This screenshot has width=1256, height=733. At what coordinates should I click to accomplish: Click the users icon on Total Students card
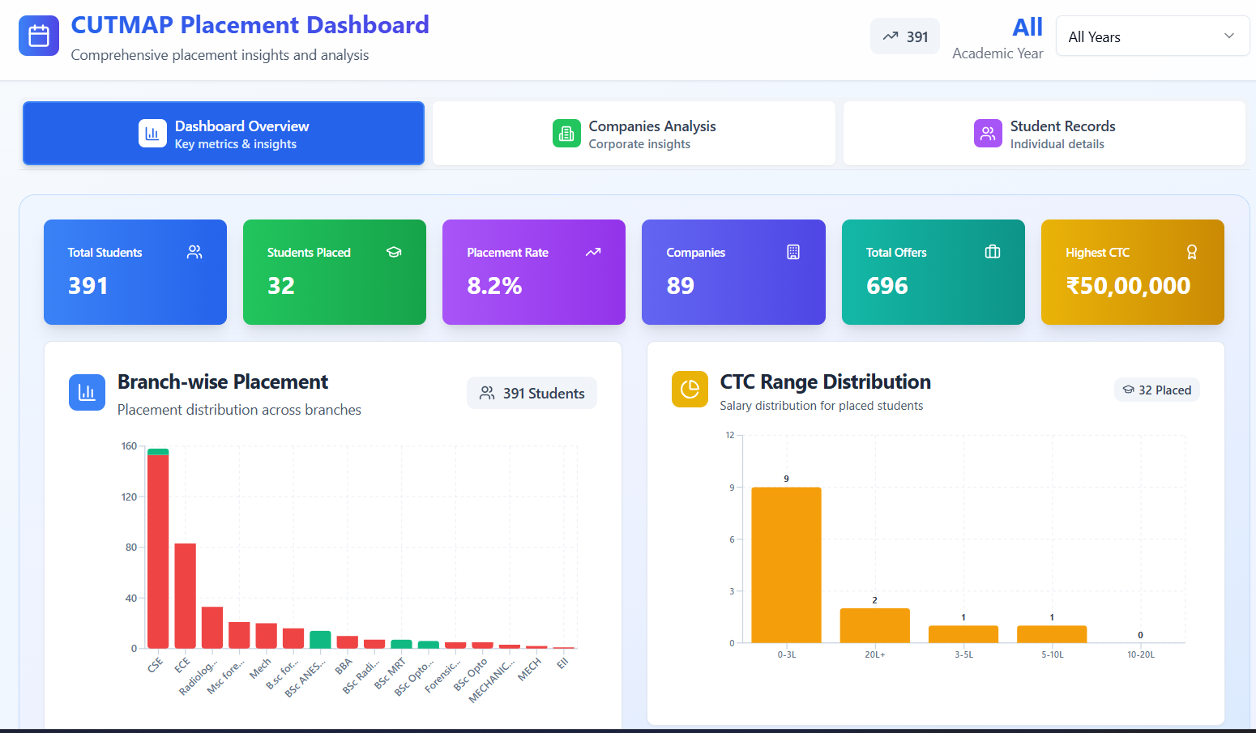click(x=194, y=252)
